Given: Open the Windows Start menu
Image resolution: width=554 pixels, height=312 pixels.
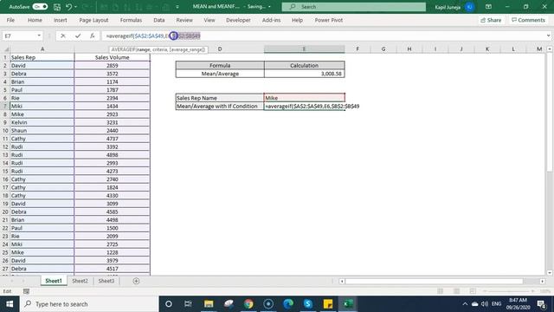Looking at the screenshot, I should pos(10,304).
